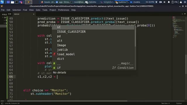Go to previous tab with left arrow
The image size is (187, 105).
[9, 14]
